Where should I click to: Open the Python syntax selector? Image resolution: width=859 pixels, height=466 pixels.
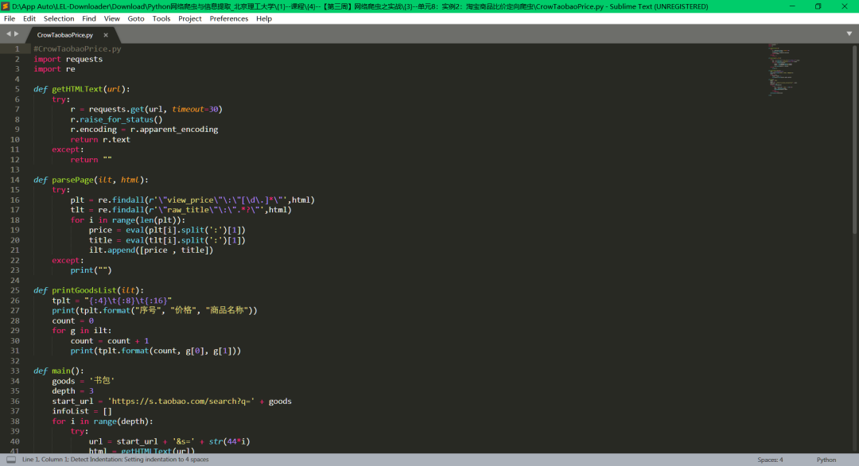[826, 460]
